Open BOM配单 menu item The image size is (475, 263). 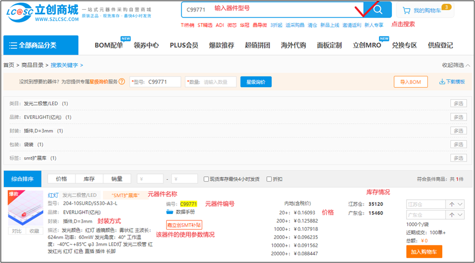tap(109, 45)
